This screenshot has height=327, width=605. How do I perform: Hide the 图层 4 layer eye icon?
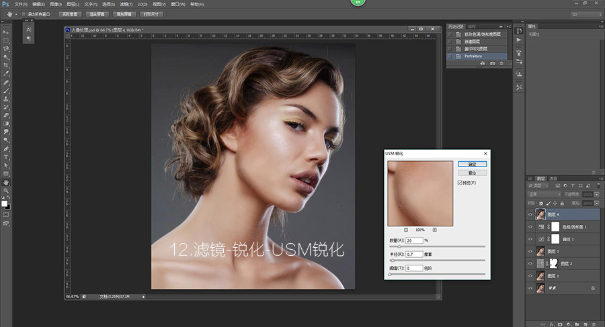point(530,215)
